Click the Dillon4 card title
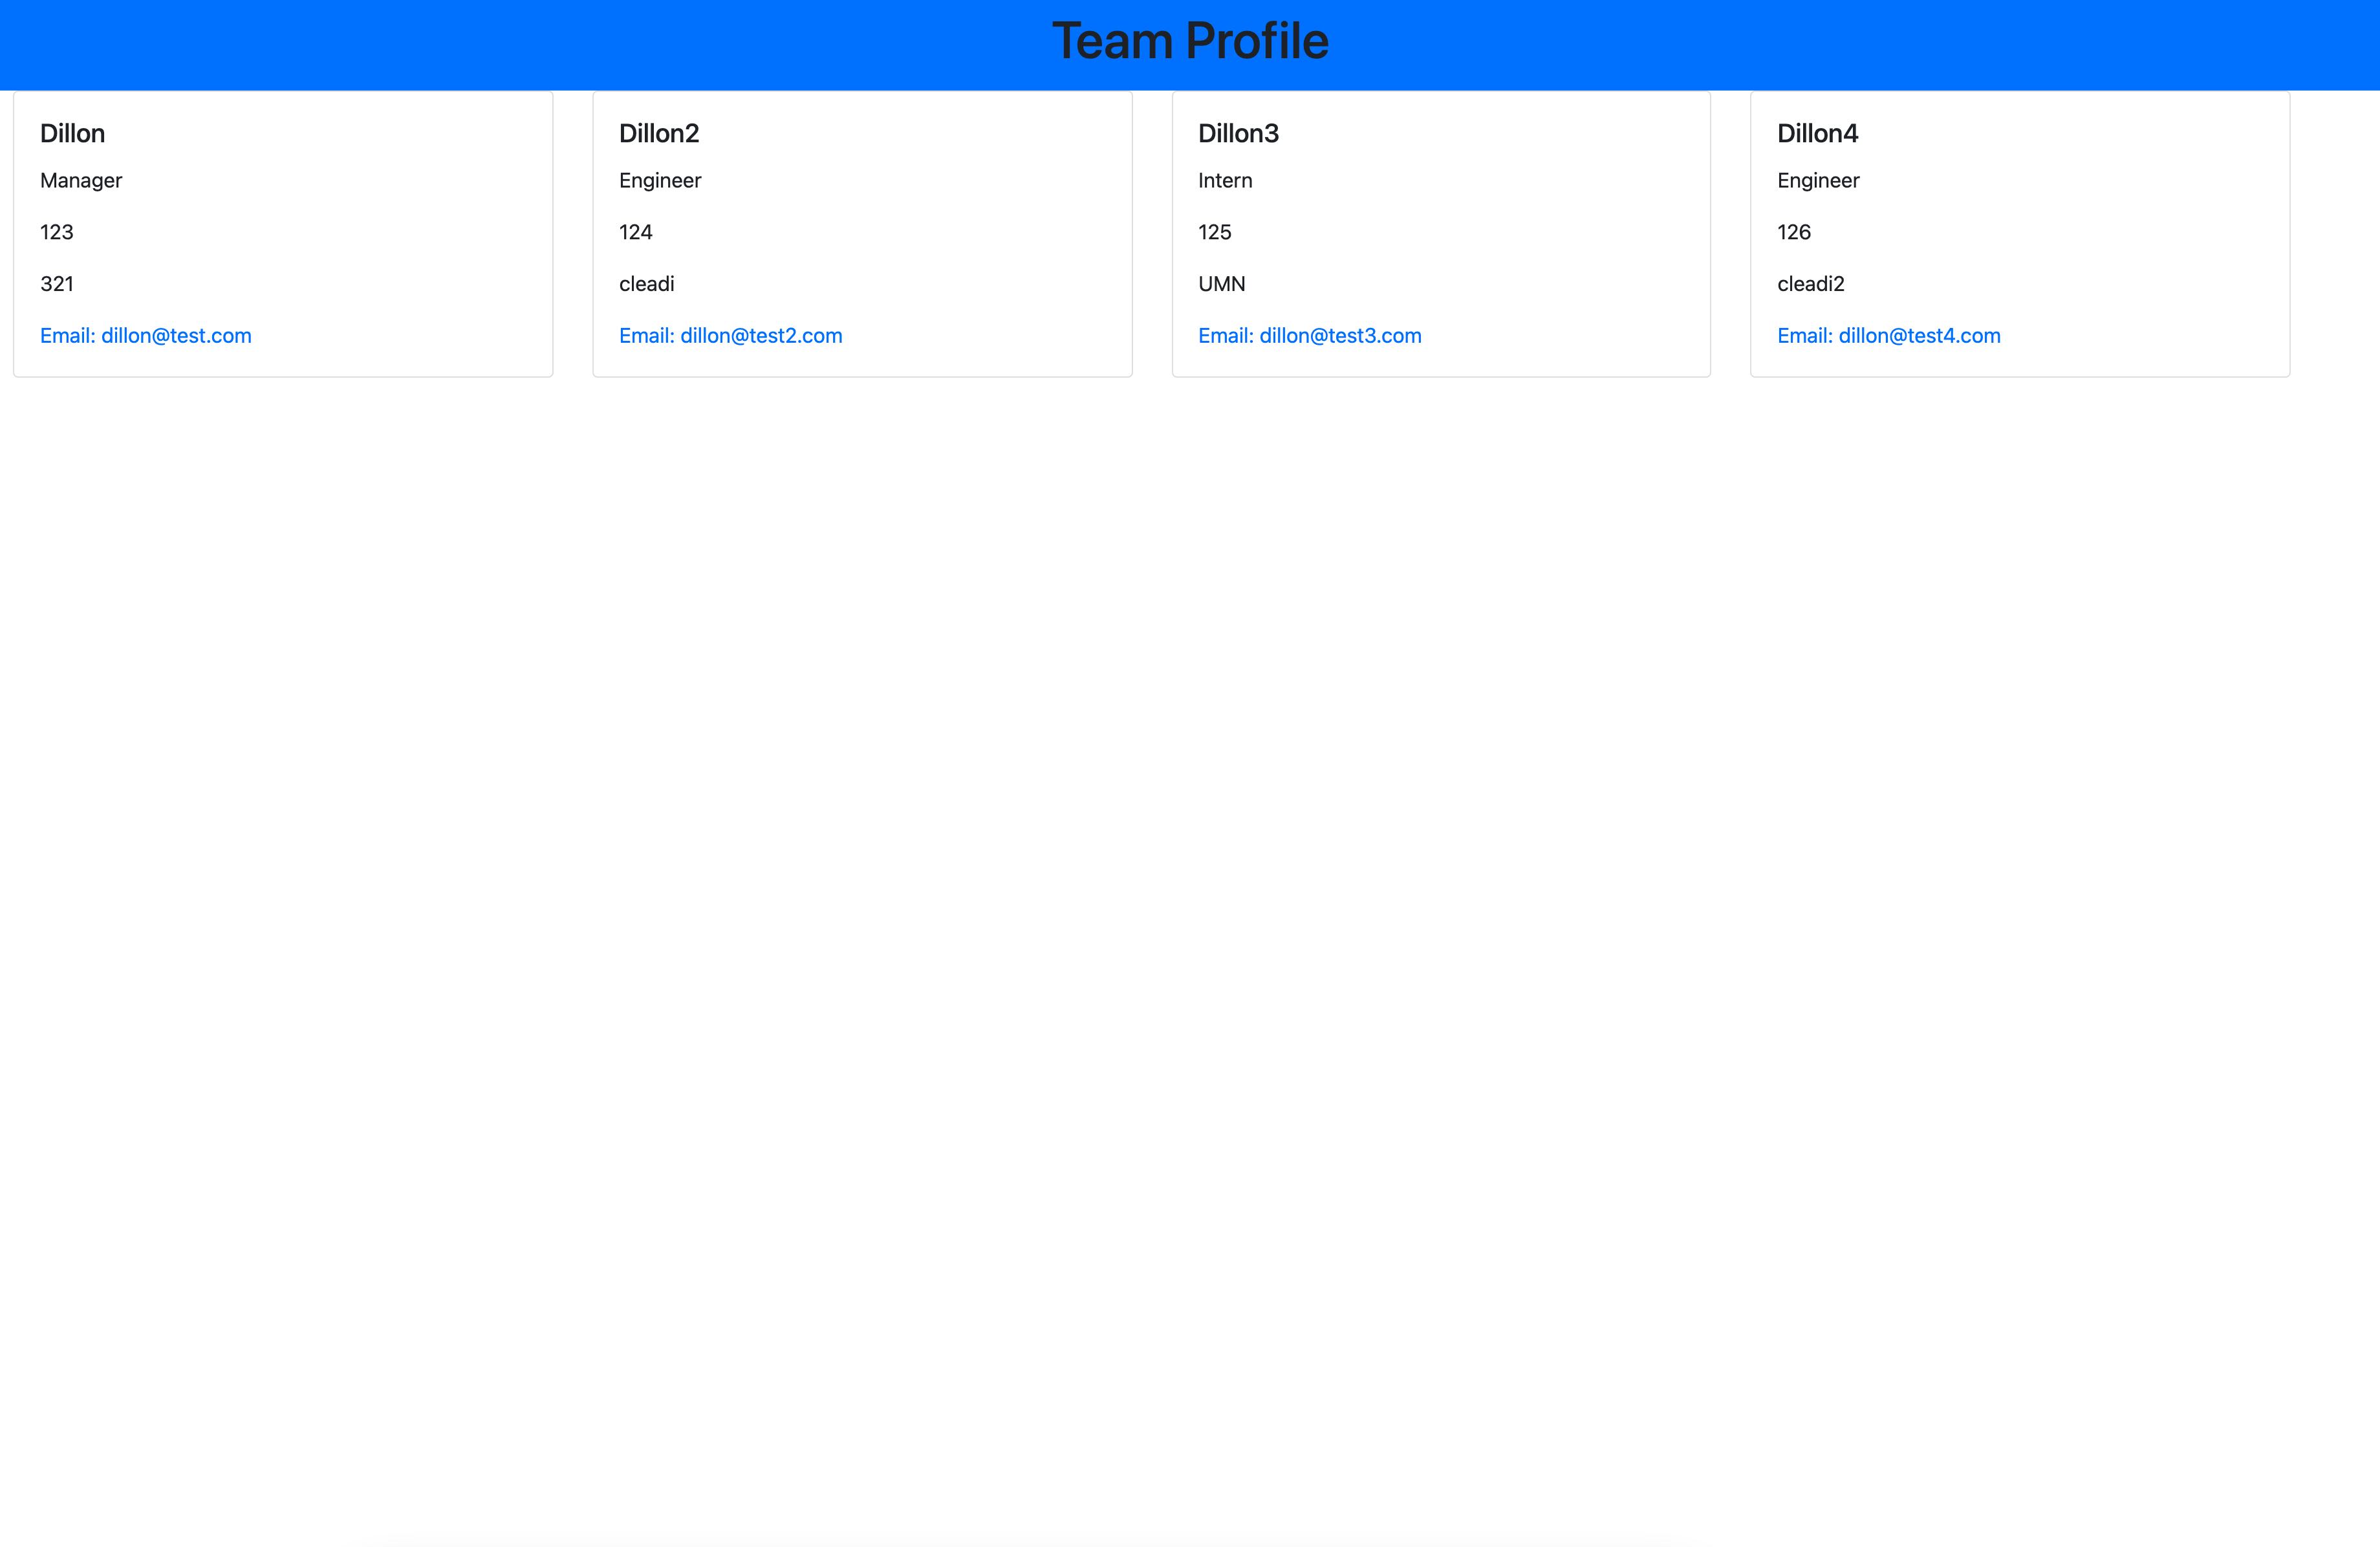Screen dimensions: 2380x1547 pyautogui.click(x=1817, y=134)
